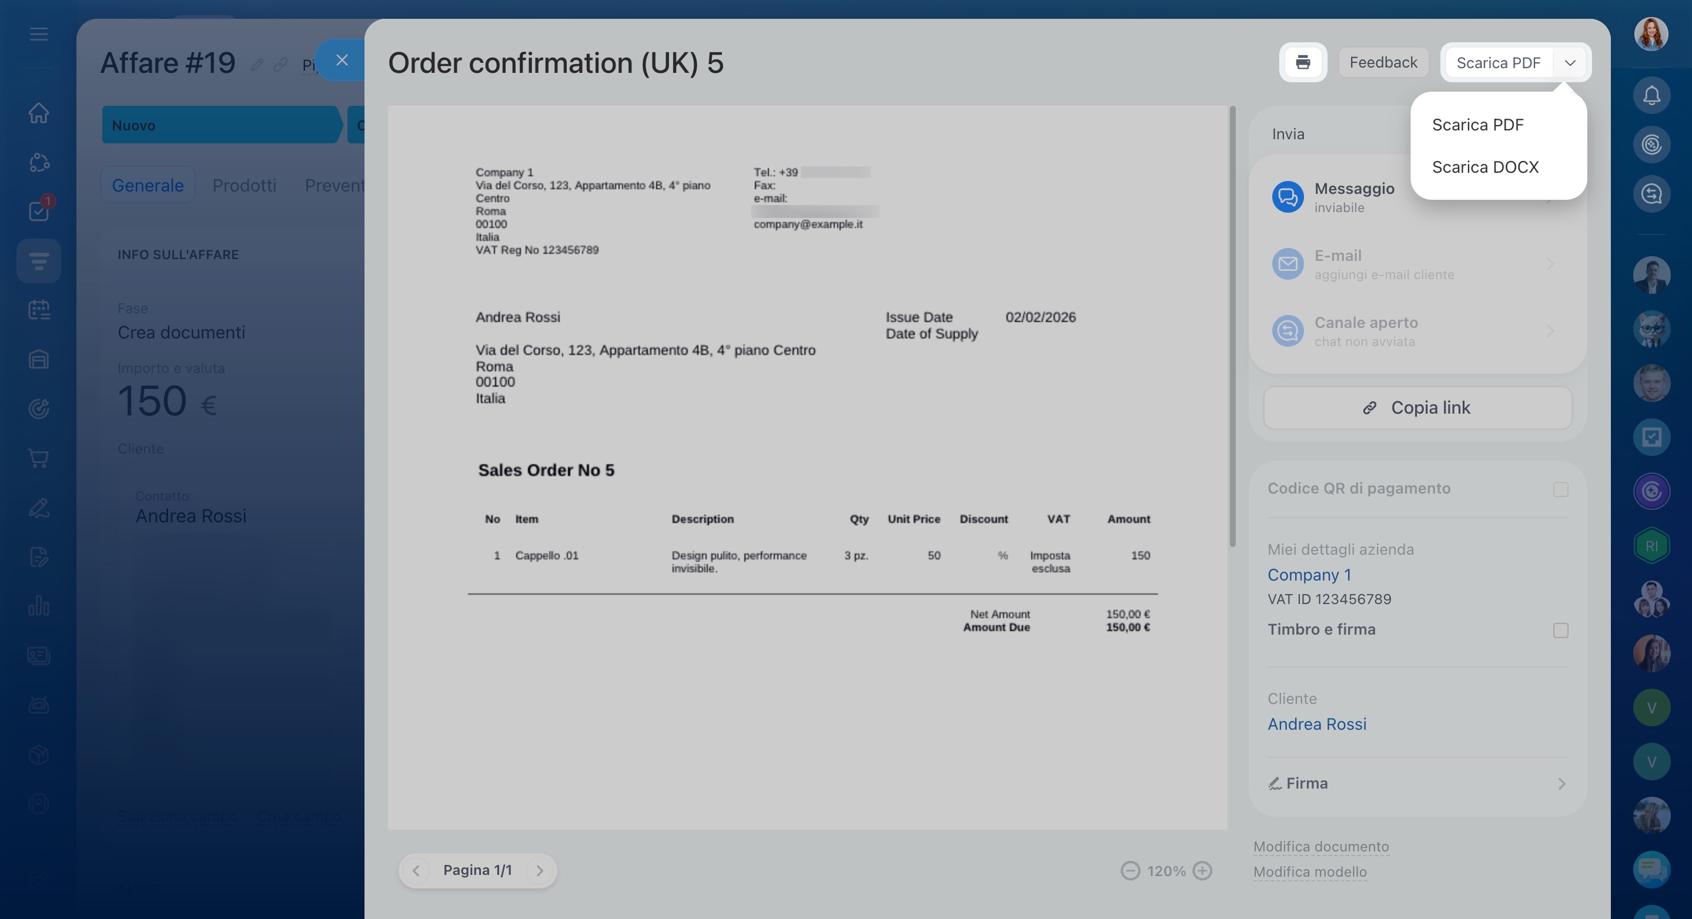Click the Copia link button
The height and width of the screenshot is (919, 1692).
click(x=1417, y=408)
